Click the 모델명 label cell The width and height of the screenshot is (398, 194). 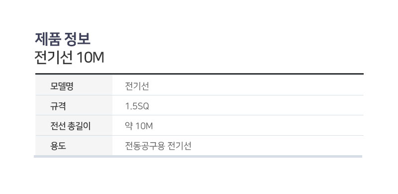(x=74, y=85)
